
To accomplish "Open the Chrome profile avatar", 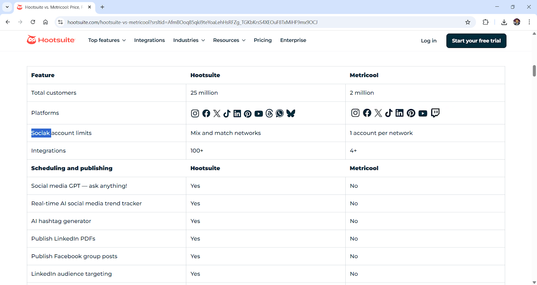I will point(517,22).
